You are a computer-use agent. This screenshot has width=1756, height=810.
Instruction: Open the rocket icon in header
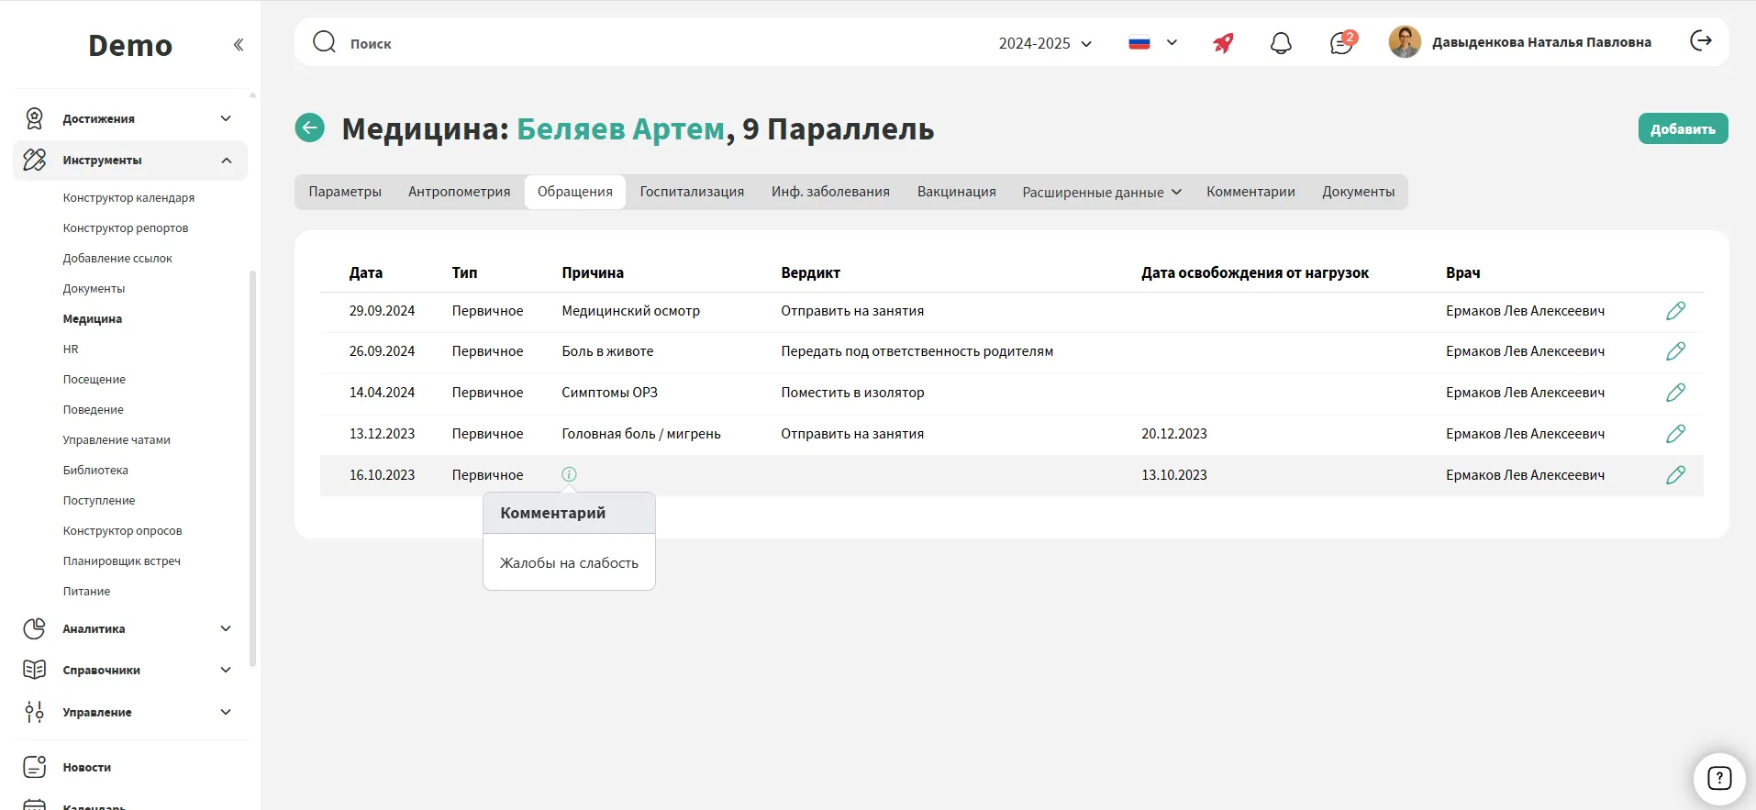point(1223,43)
